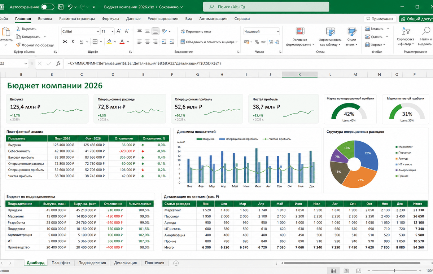Open Форматировать как таблицу
433x274 pixels.
click(330, 37)
